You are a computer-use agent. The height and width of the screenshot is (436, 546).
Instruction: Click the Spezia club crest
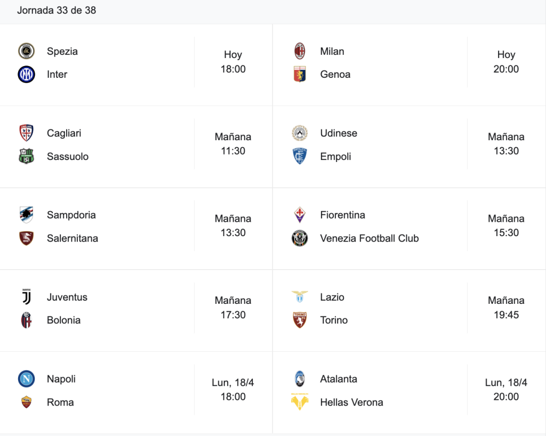(x=27, y=51)
